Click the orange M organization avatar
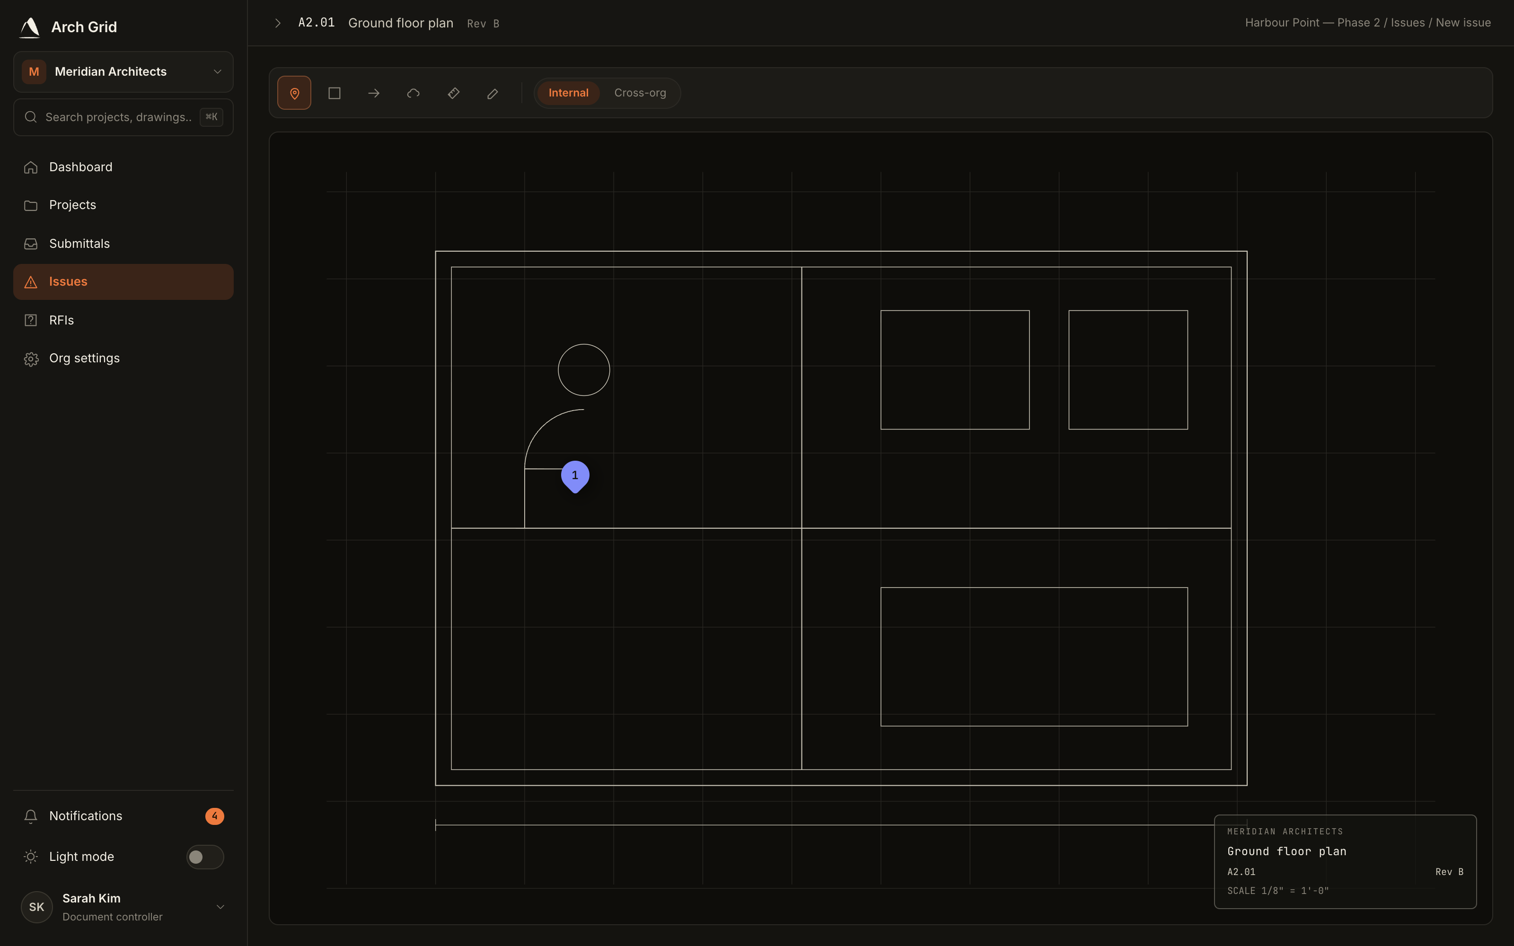This screenshot has height=946, width=1514. [34, 72]
